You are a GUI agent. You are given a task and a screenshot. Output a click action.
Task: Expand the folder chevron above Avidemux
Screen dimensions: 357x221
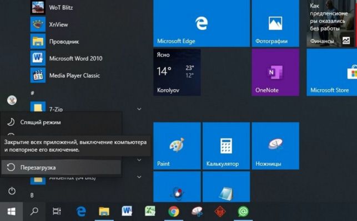(139, 160)
